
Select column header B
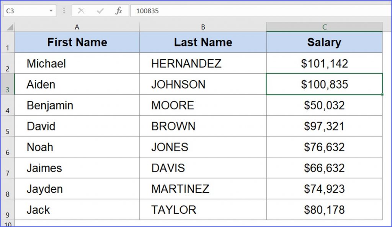[203, 27]
